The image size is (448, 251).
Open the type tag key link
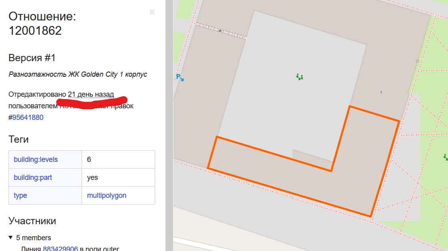click(x=20, y=195)
